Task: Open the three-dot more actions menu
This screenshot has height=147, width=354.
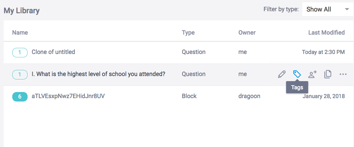Action: coord(343,74)
